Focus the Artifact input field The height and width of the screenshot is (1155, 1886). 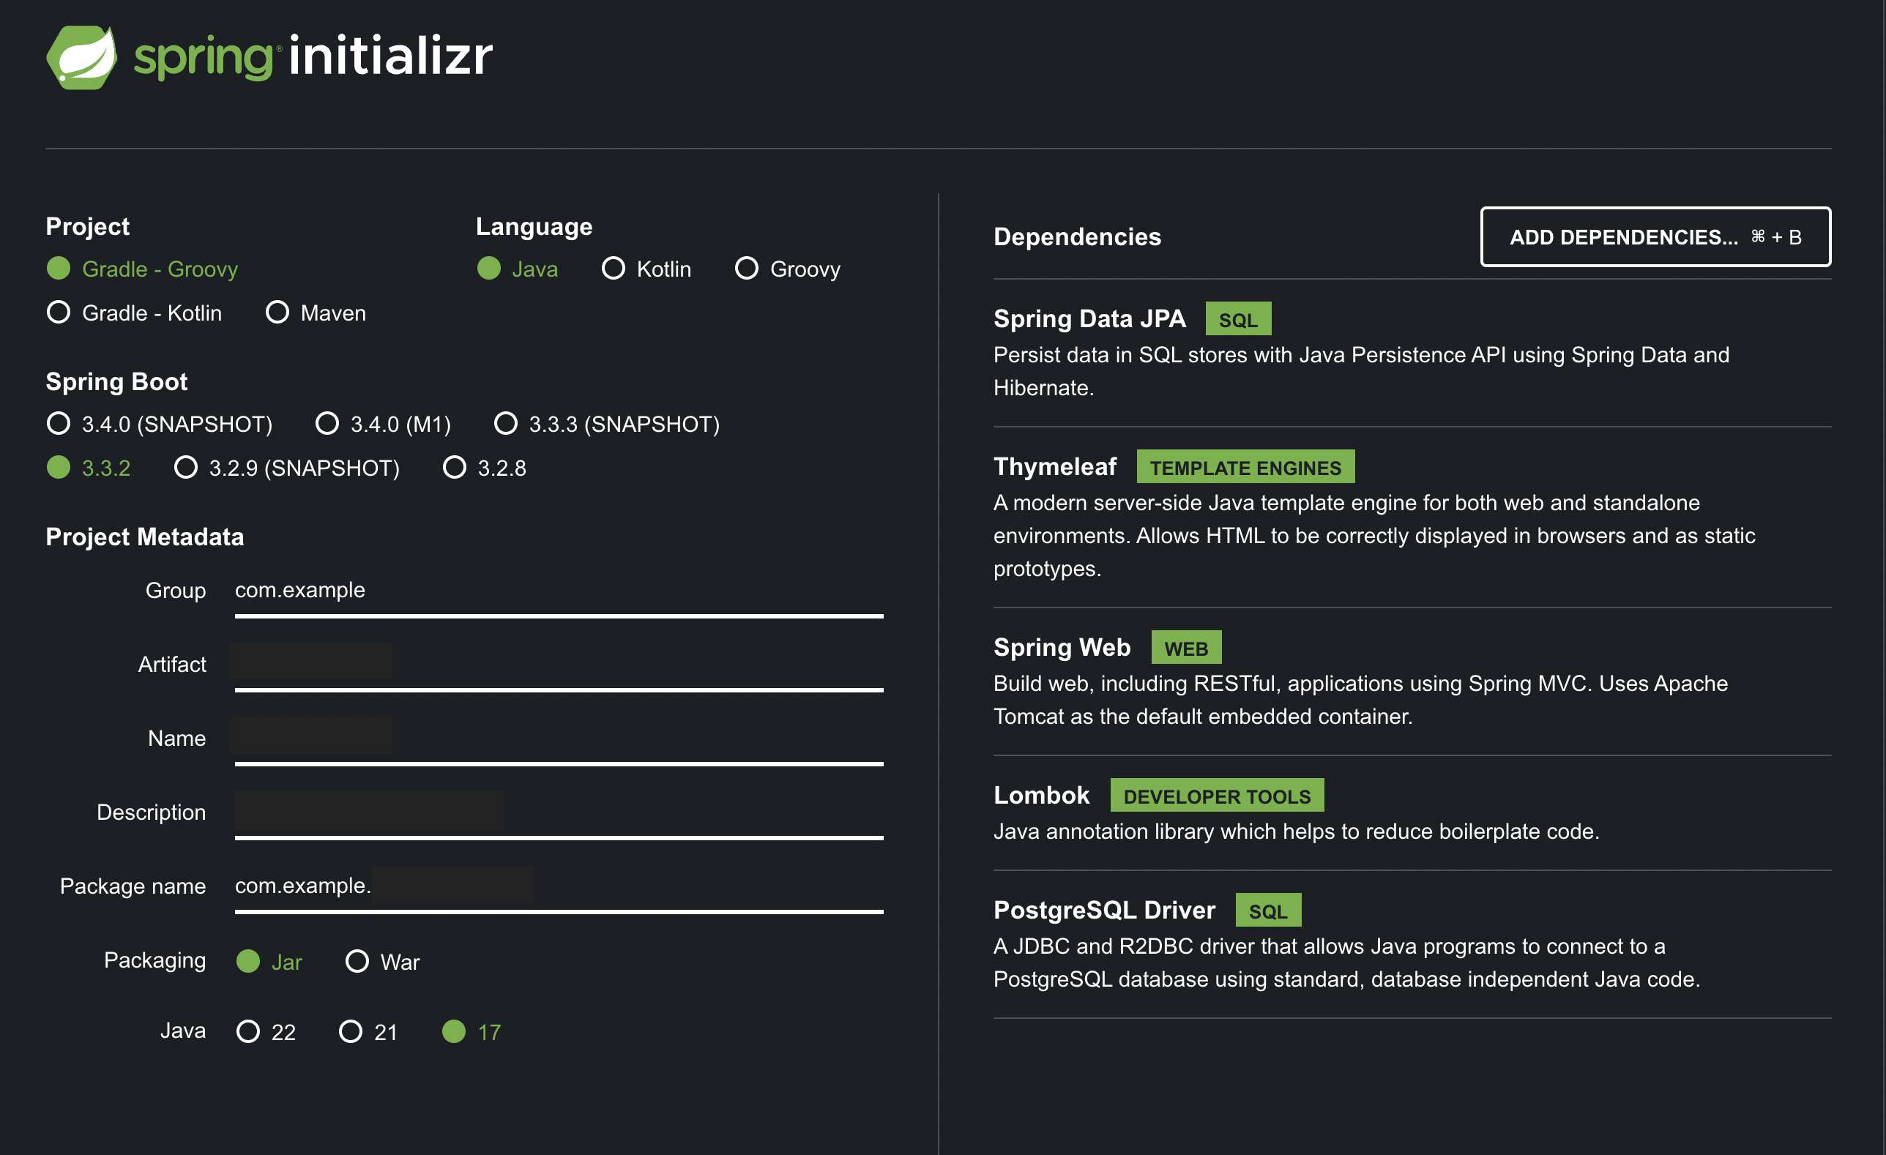pyautogui.click(x=559, y=664)
